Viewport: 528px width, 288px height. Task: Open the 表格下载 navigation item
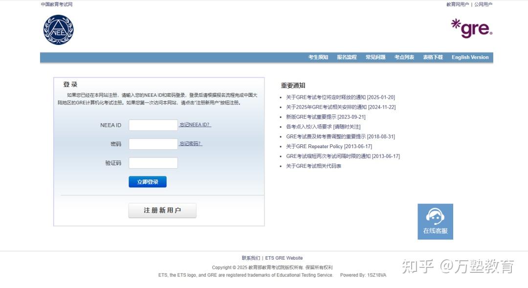click(433, 57)
